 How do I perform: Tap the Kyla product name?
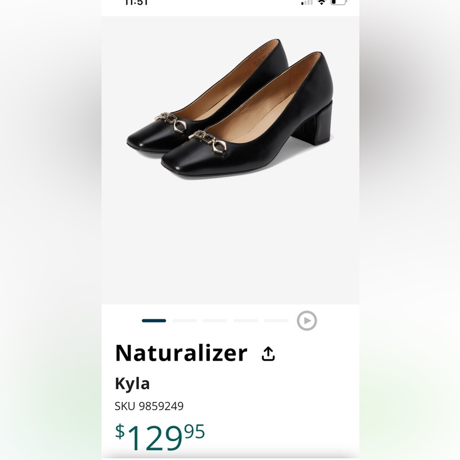132,383
